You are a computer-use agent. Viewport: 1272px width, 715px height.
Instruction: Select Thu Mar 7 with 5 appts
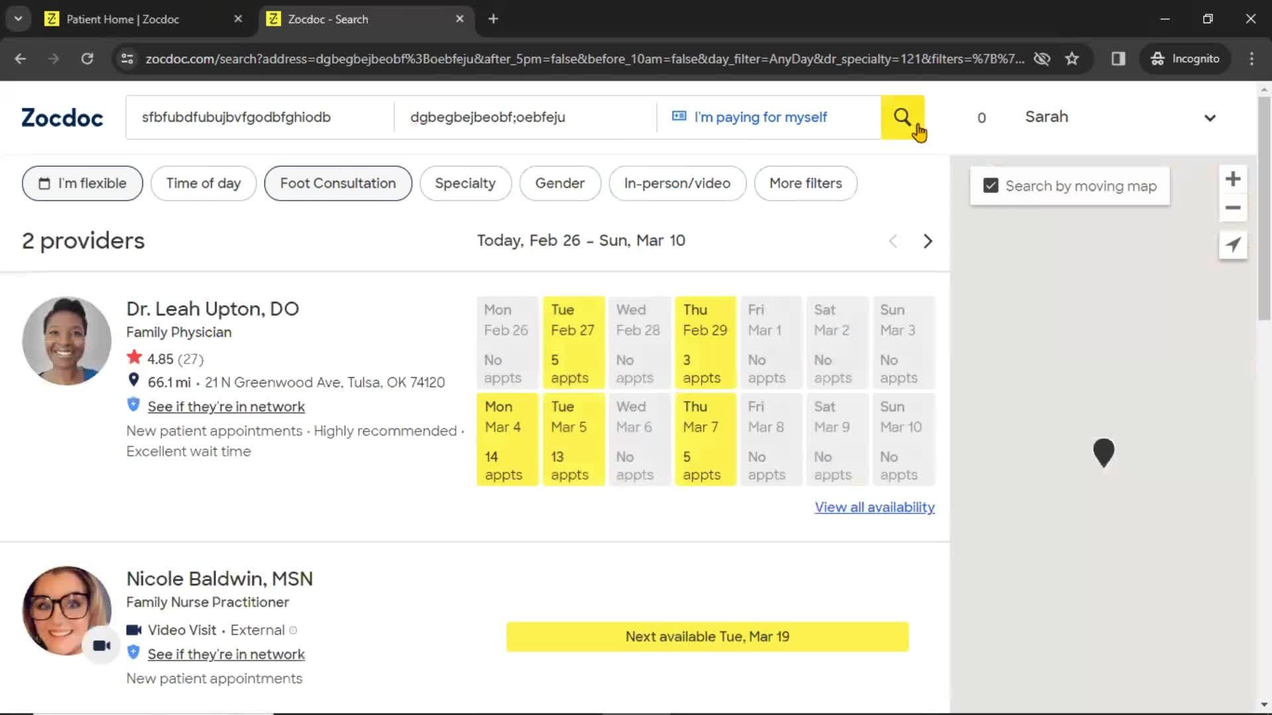pyautogui.click(x=706, y=440)
